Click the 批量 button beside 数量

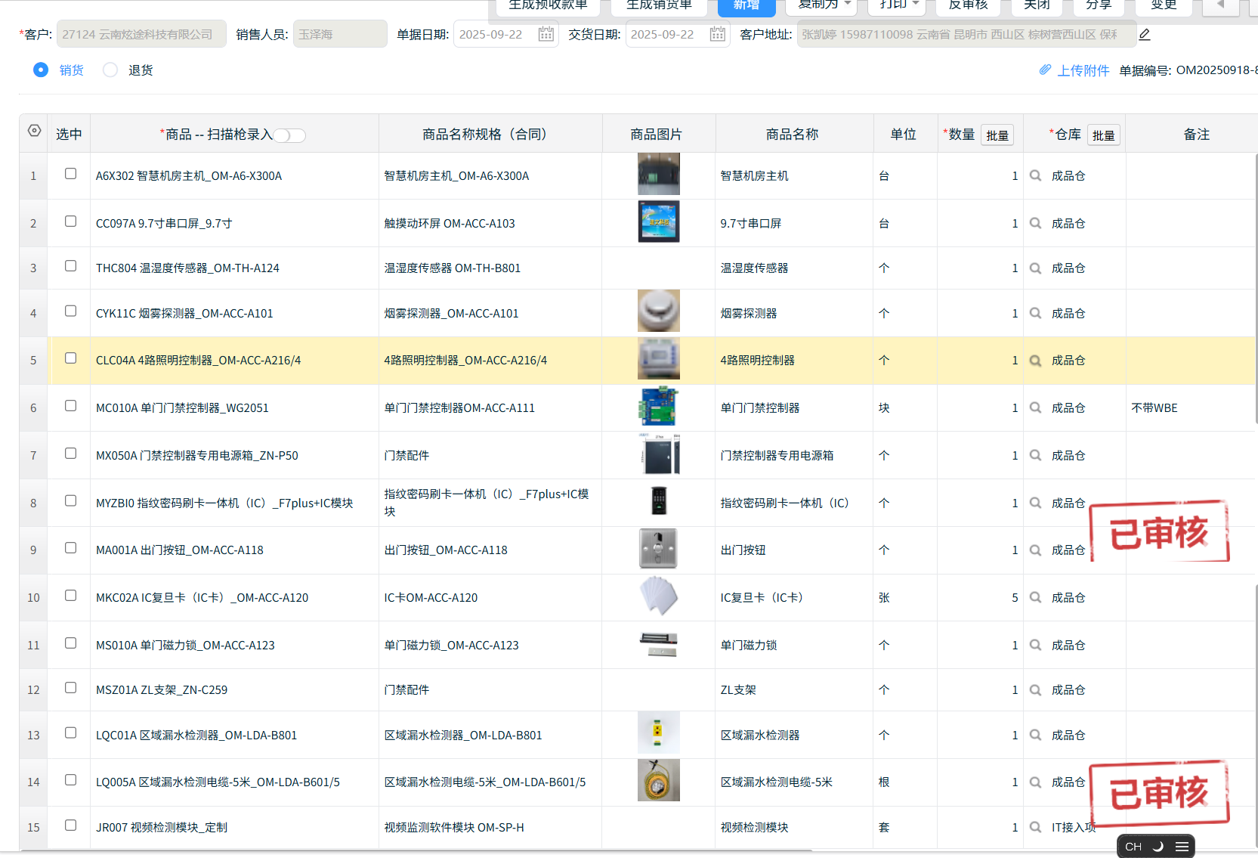click(997, 135)
